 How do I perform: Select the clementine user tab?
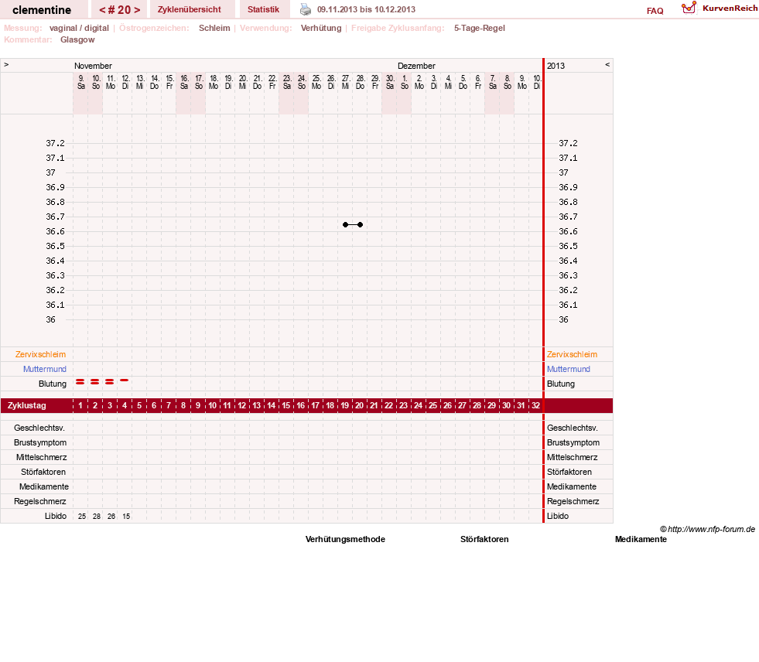coord(42,10)
